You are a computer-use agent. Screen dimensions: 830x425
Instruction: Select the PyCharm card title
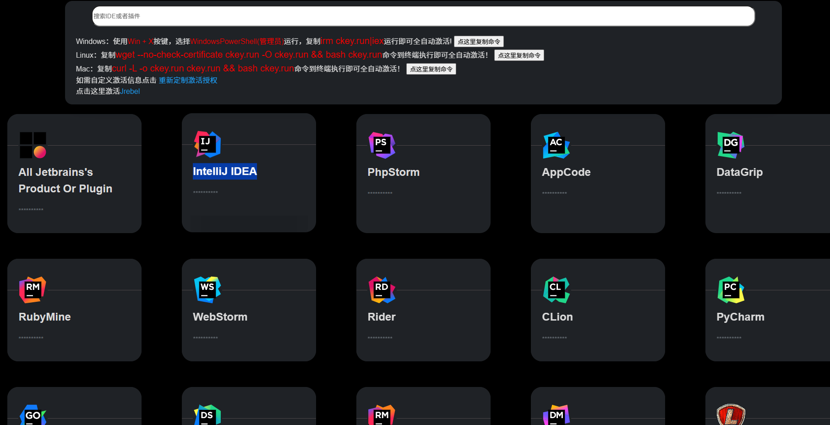[x=740, y=317]
